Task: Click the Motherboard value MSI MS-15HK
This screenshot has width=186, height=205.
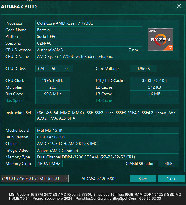Action: [107, 130]
